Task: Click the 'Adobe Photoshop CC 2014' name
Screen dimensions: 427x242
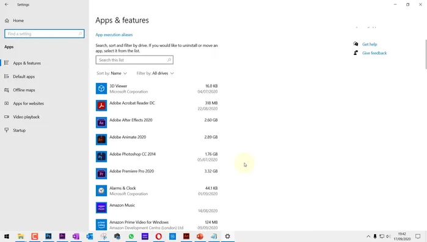Action: [133, 154]
